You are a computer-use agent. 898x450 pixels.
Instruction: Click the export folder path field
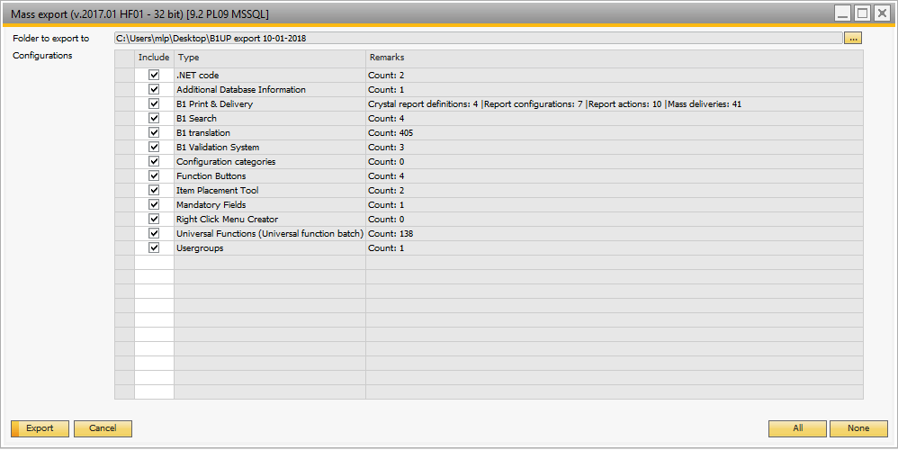[x=478, y=39]
